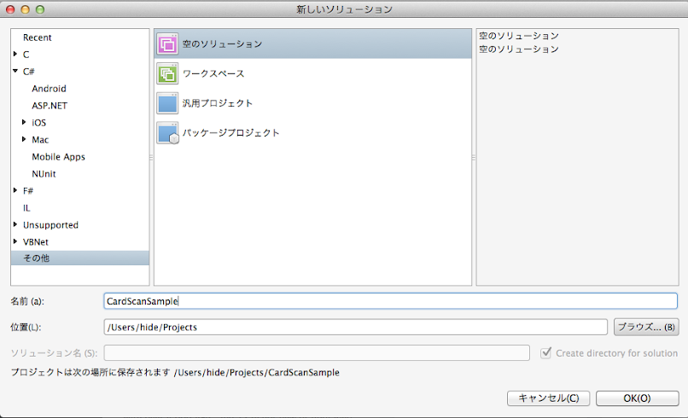Select NUnit under C#
Image resolution: width=688 pixels, height=418 pixels.
pyautogui.click(x=44, y=174)
